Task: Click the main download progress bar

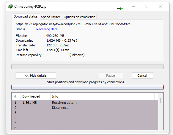Action: click(87, 67)
